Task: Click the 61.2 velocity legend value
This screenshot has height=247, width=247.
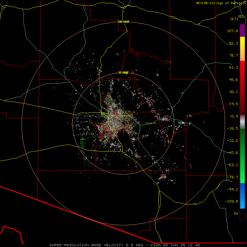Action: pyautogui.click(x=234, y=68)
